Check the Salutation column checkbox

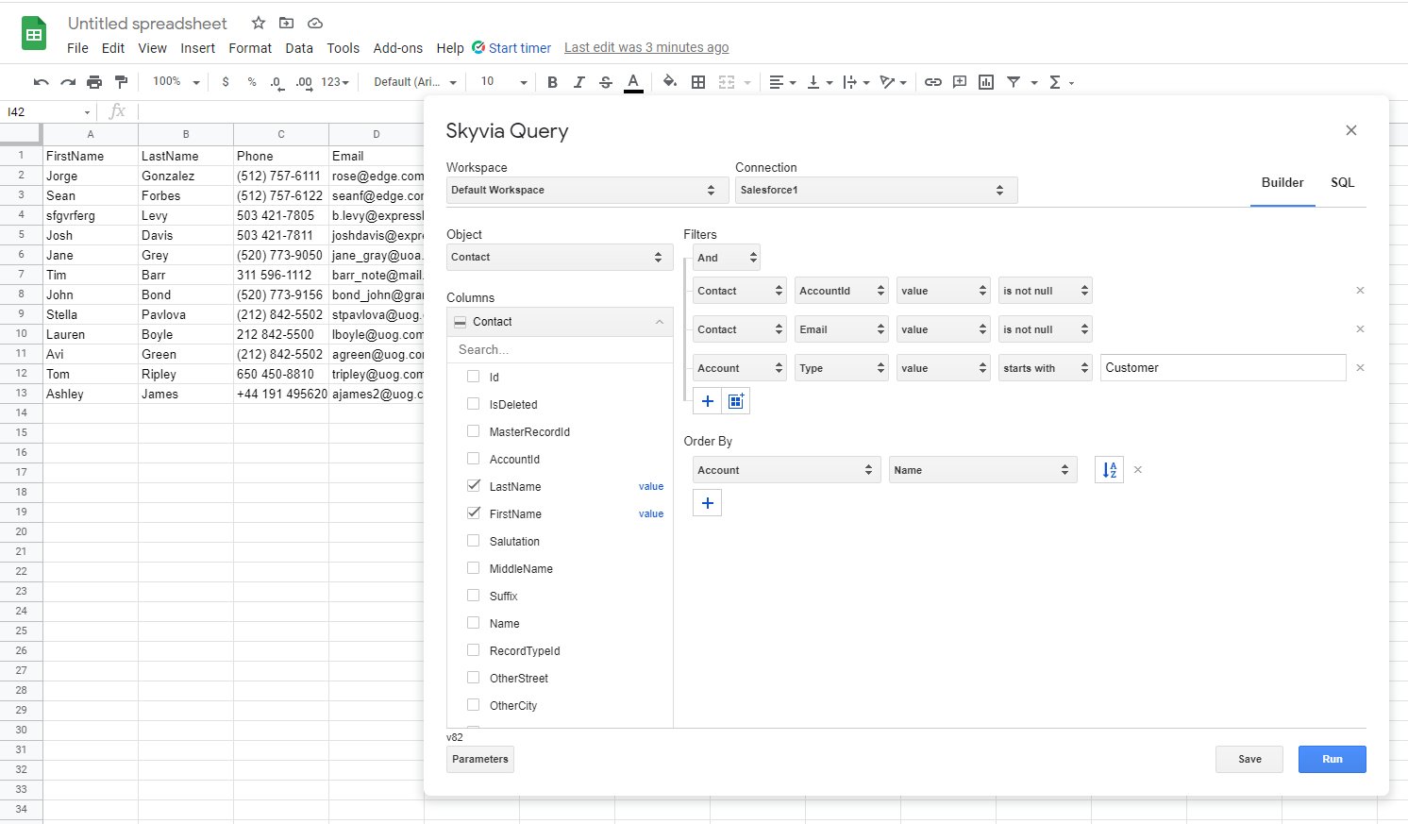coord(474,541)
